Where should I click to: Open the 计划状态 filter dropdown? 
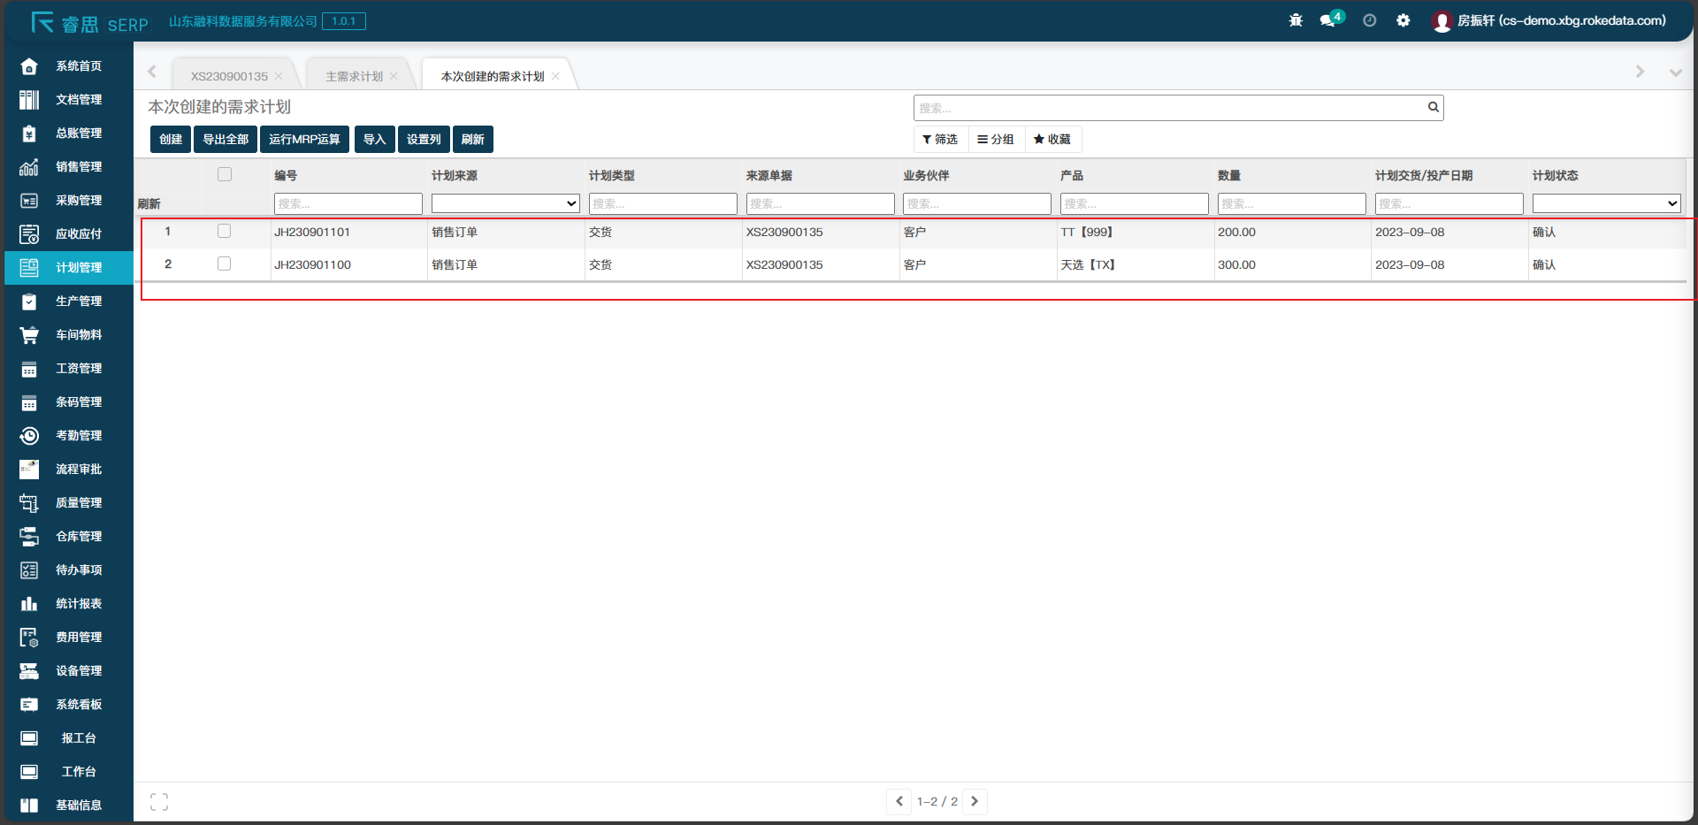coord(1605,203)
